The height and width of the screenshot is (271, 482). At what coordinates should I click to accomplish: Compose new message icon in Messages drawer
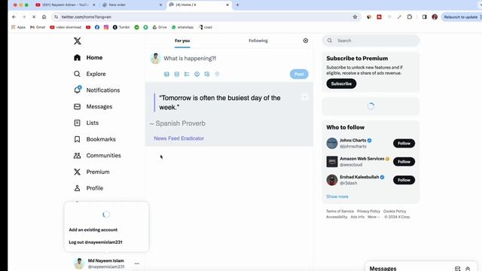(458, 269)
